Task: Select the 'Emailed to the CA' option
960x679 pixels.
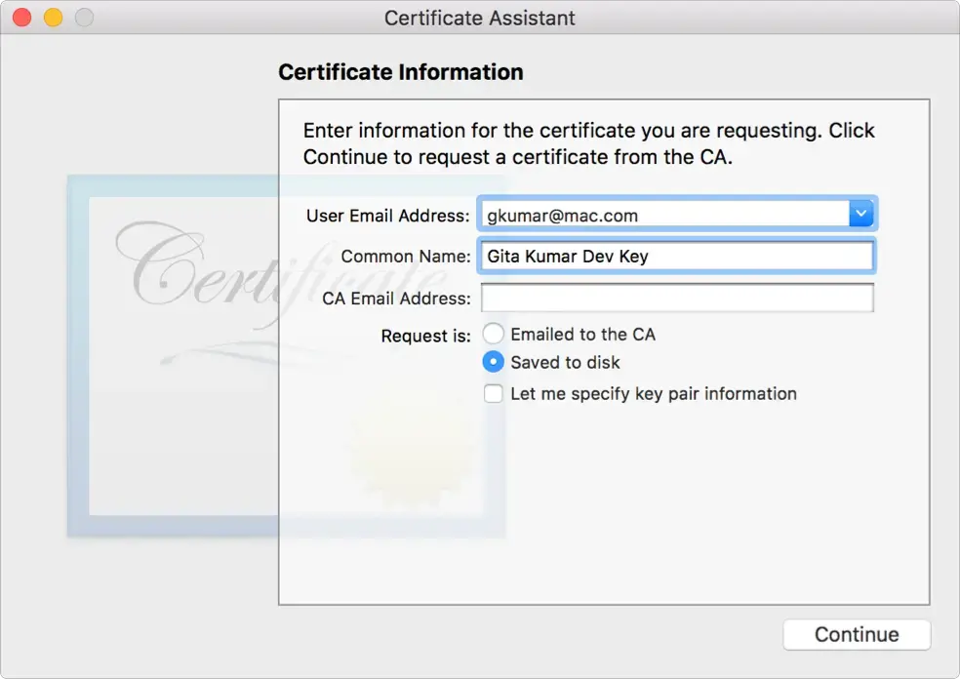Action: point(494,333)
